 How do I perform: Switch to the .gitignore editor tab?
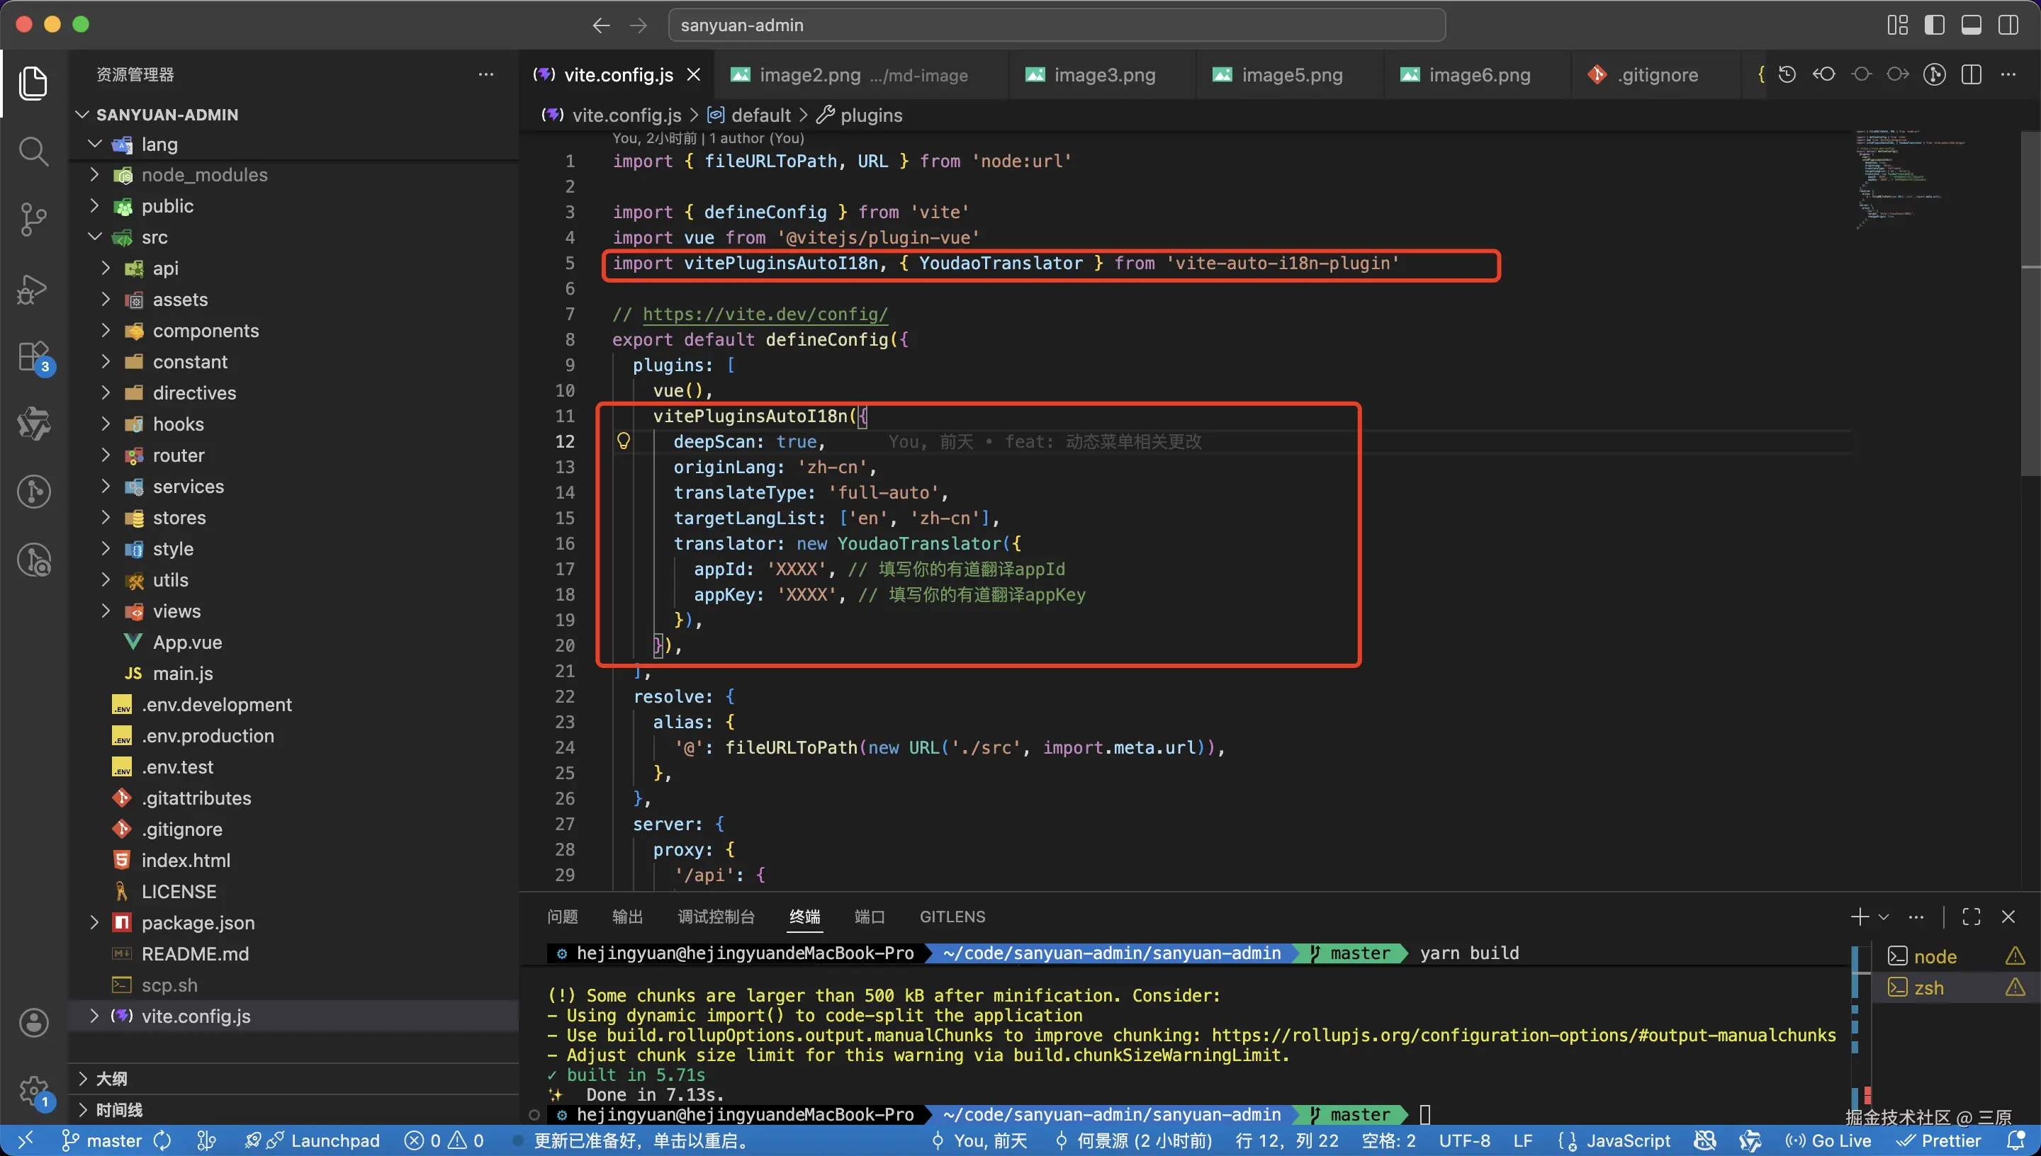1657,74
